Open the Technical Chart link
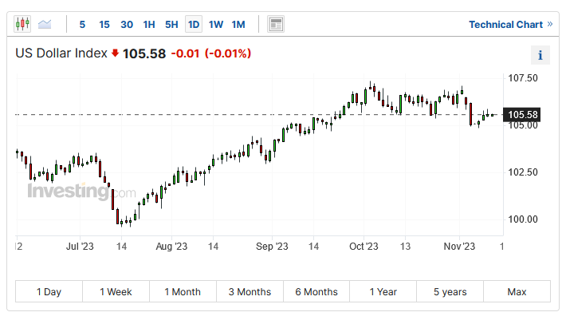The image size is (566, 320). click(x=510, y=24)
